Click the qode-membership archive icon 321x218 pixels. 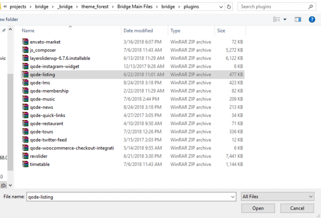(25, 90)
